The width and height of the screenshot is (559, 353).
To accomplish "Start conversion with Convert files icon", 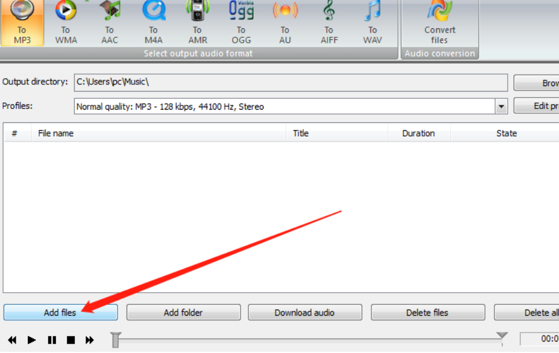I will pyautogui.click(x=440, y=23).
